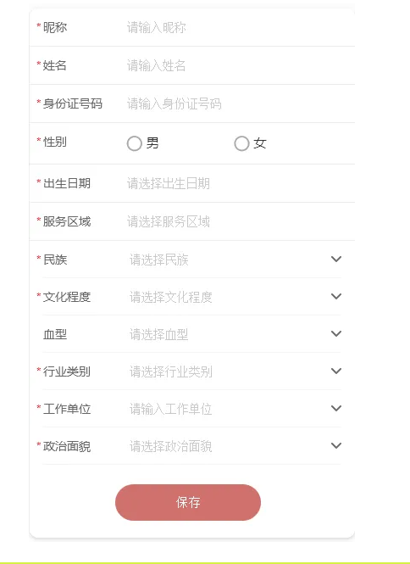Click the 保存 button
Image resolution: width=410 pixels, height=564 pixels.
[188, 502]
